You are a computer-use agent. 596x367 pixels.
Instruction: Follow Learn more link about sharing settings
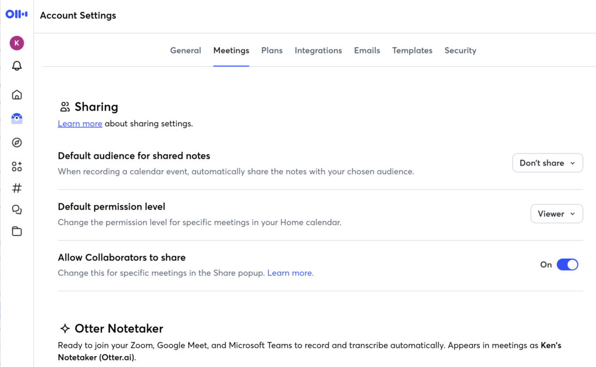[80, 123]
